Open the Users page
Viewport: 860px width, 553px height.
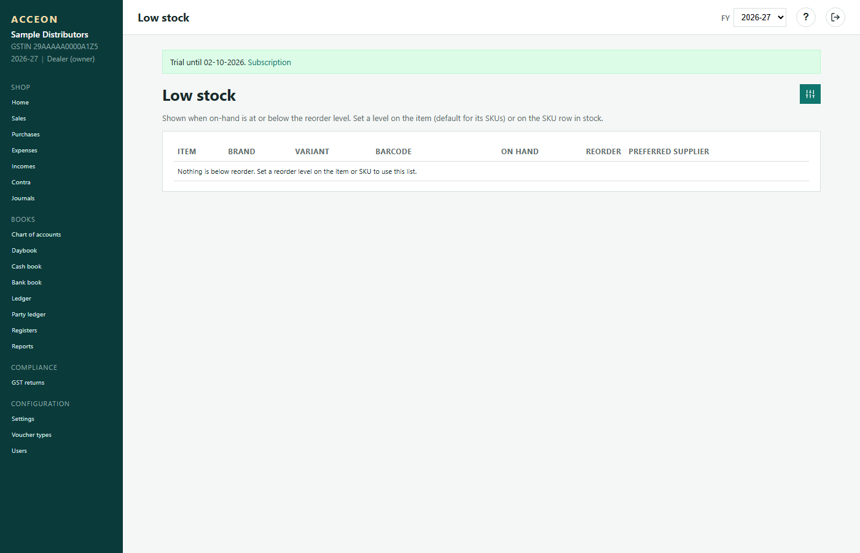[19, 451]
